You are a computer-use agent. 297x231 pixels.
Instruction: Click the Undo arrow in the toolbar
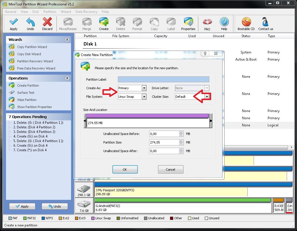tap(31, 22)
